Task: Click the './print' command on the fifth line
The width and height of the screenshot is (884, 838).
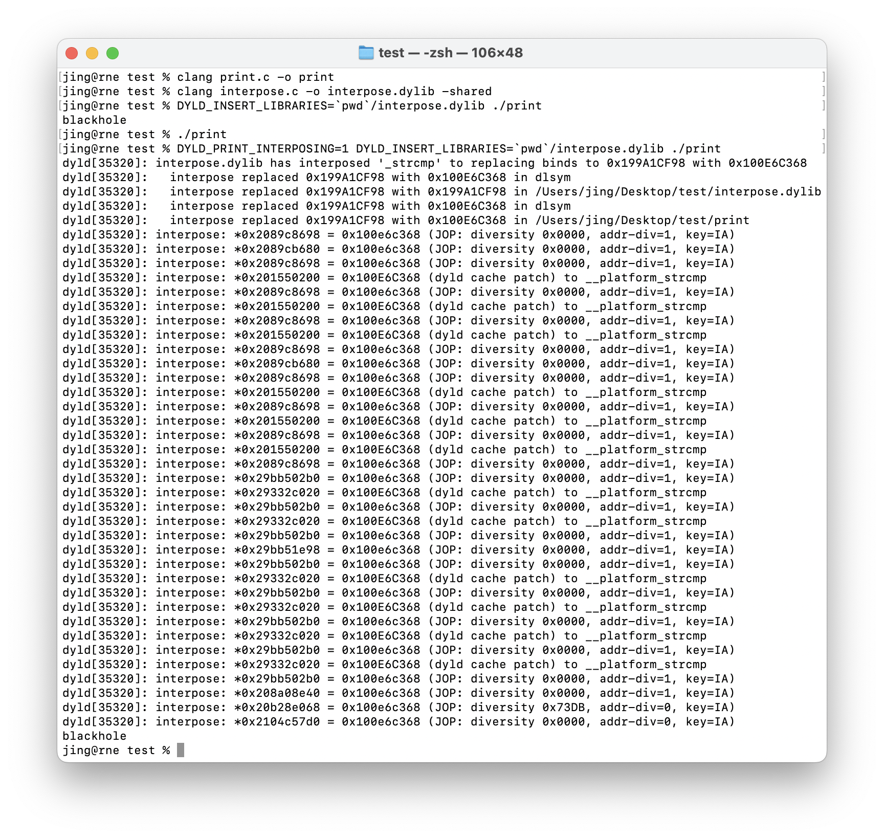Action: pos(202,135)
